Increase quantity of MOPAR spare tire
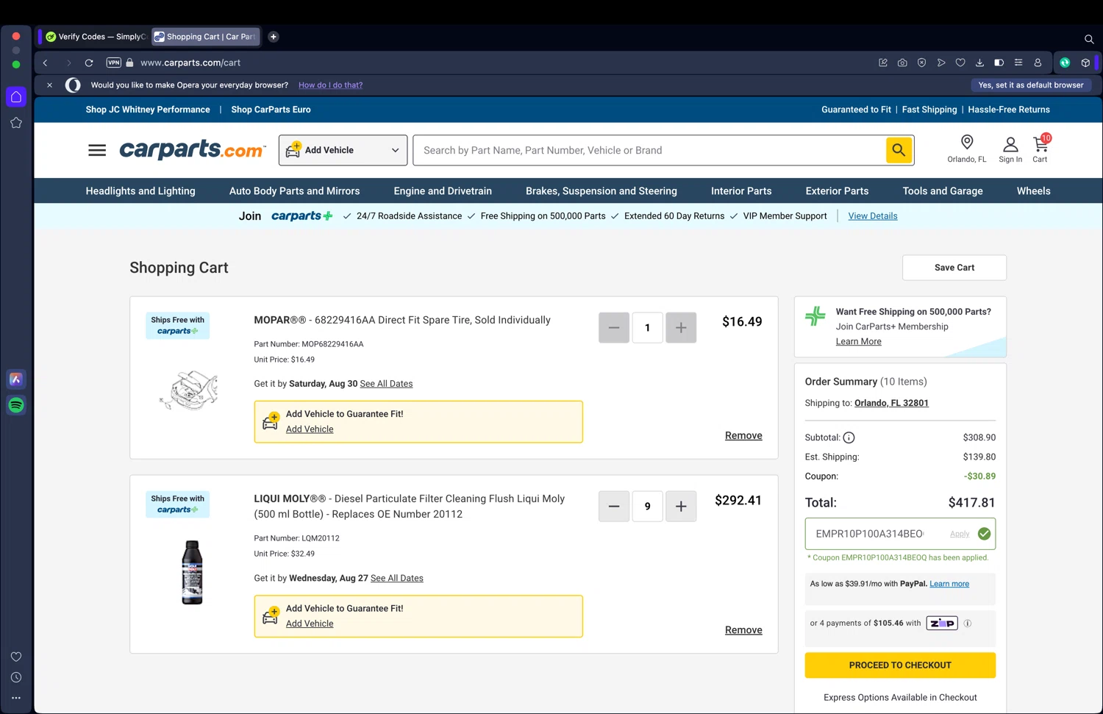Viewport: 1103px width, 714px height. coord(681,328)
